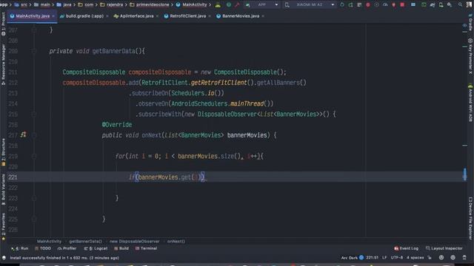This screenshot has width=474, height=266.
Task: Click UTF-8 encoding in status bar
Action: tap(397, 258)
